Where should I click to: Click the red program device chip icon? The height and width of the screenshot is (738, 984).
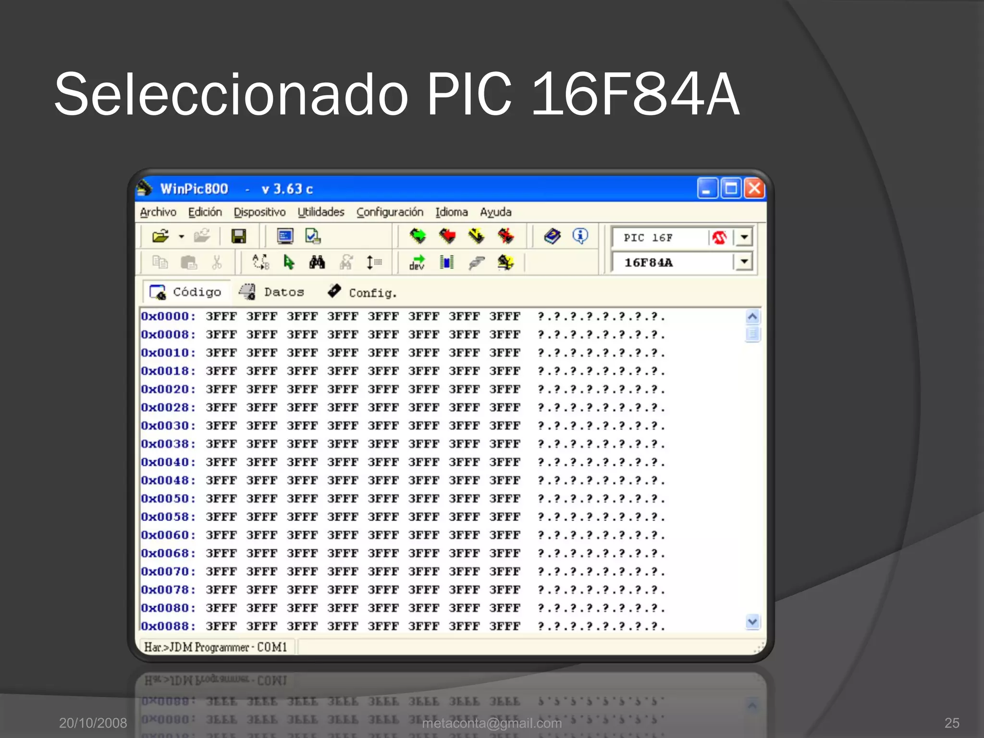tap(447, 236)
